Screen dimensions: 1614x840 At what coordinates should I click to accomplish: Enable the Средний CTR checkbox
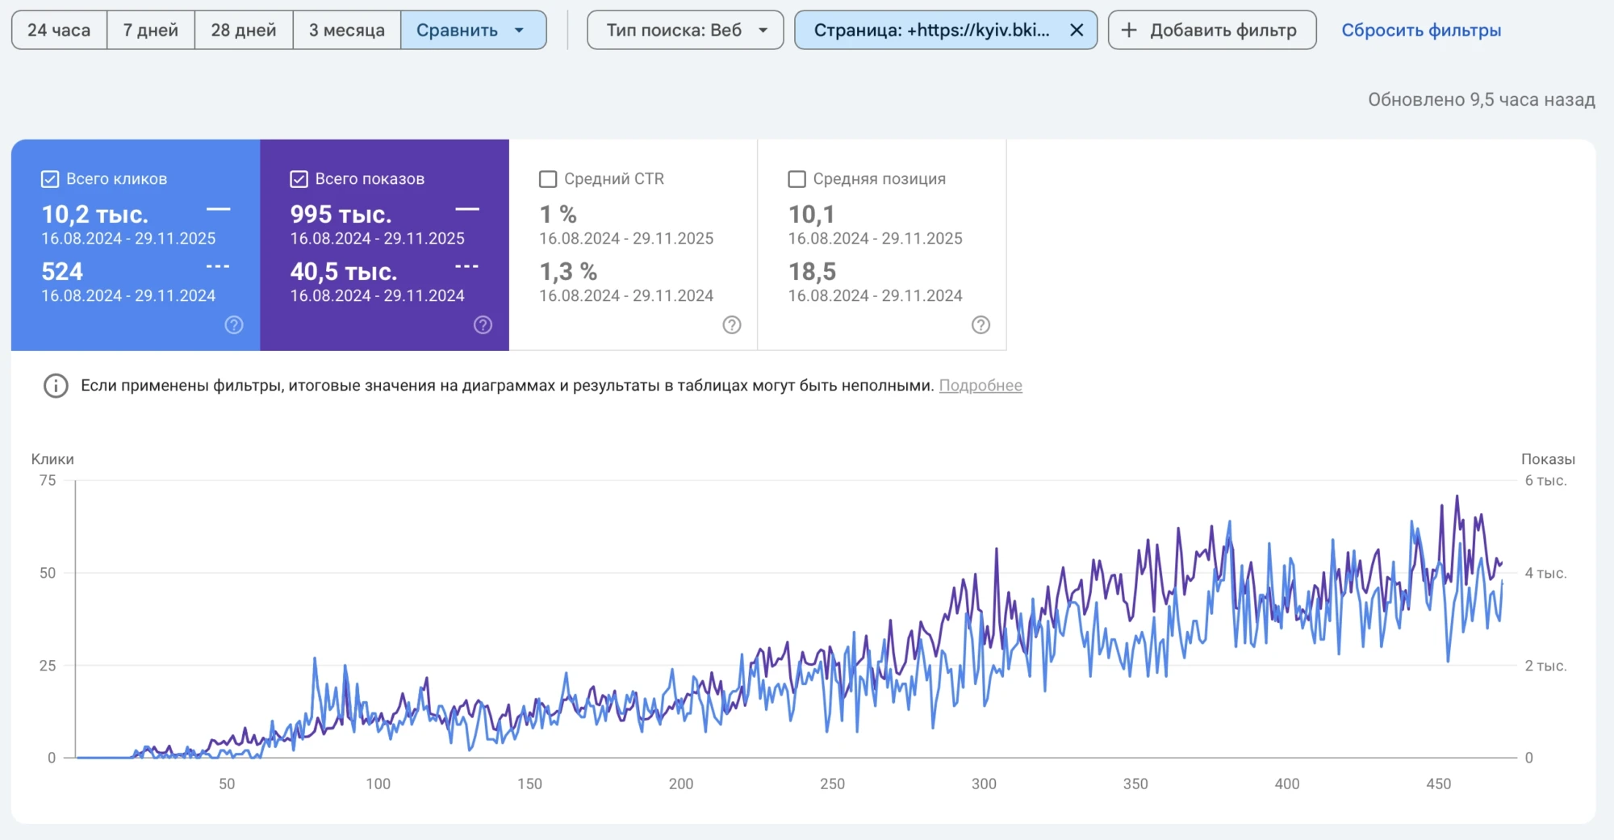pyautogui.click(x=548, y=179)
